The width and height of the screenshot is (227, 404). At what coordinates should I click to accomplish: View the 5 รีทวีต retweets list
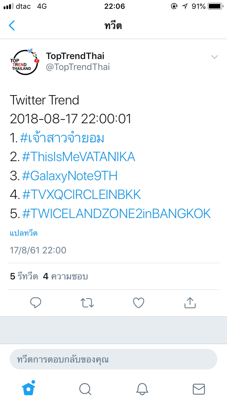pos(24,276)
